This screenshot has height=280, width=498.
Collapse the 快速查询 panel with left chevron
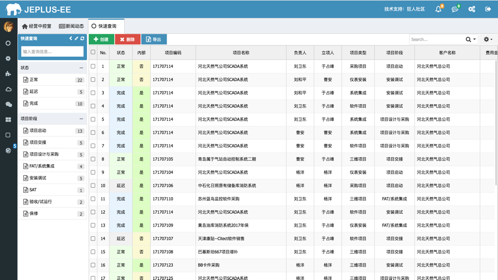point(71,38)
